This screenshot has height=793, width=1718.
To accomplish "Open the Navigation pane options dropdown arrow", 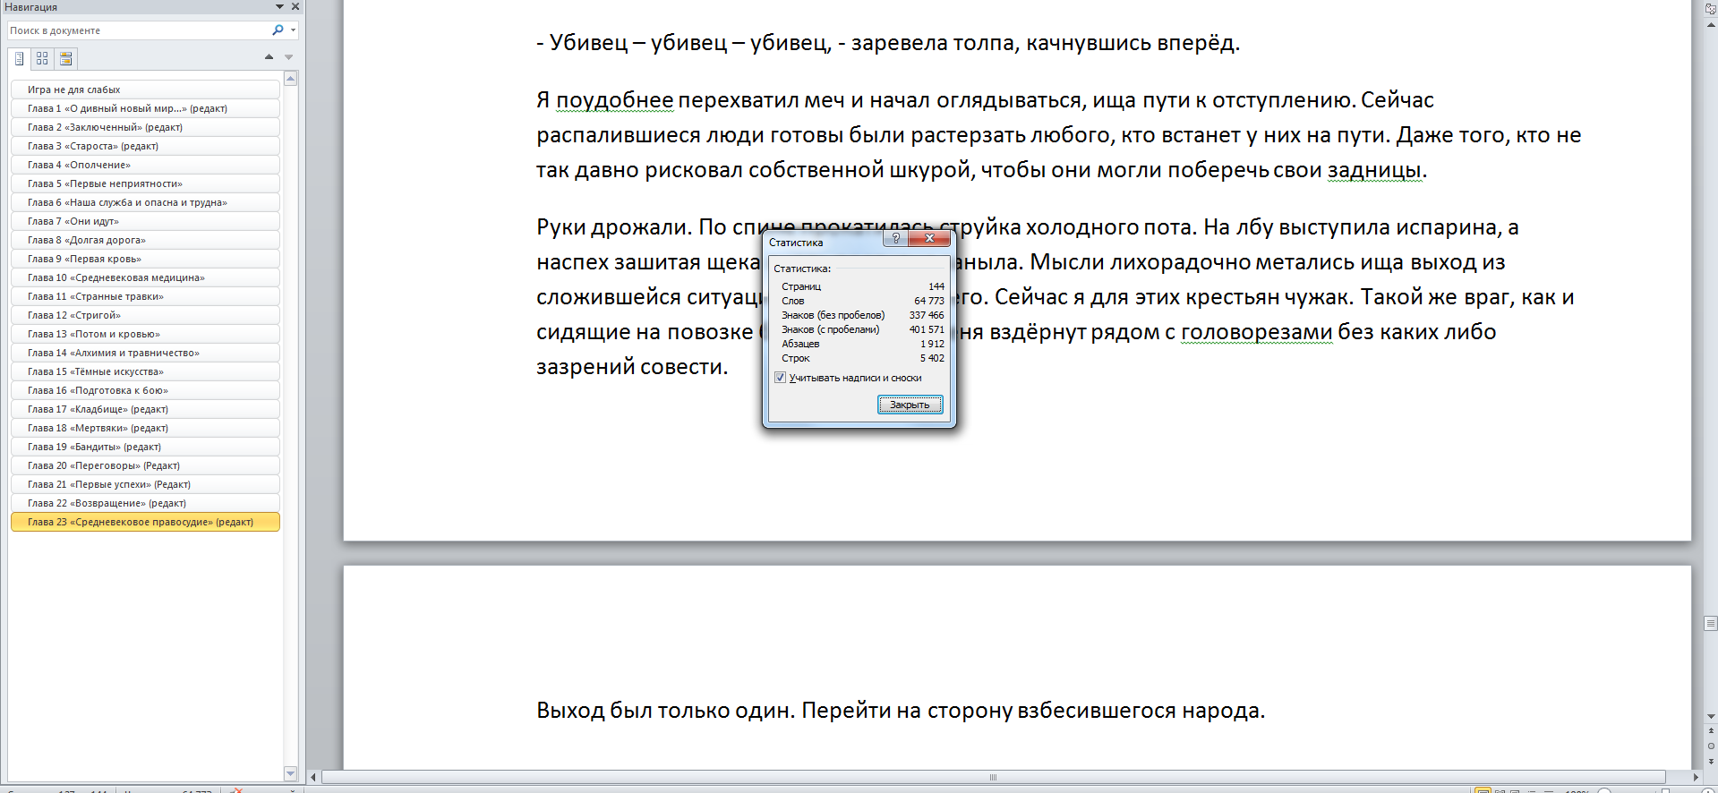I will (x=279, y=7).
